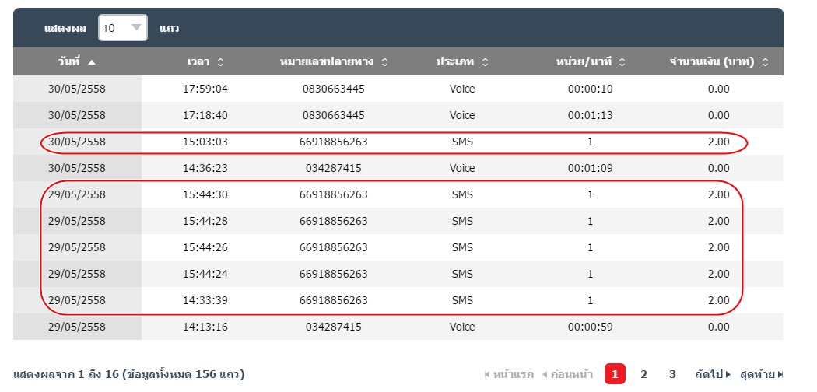
Task: Select the time cell 17:59:04
Action: point(205,89)
